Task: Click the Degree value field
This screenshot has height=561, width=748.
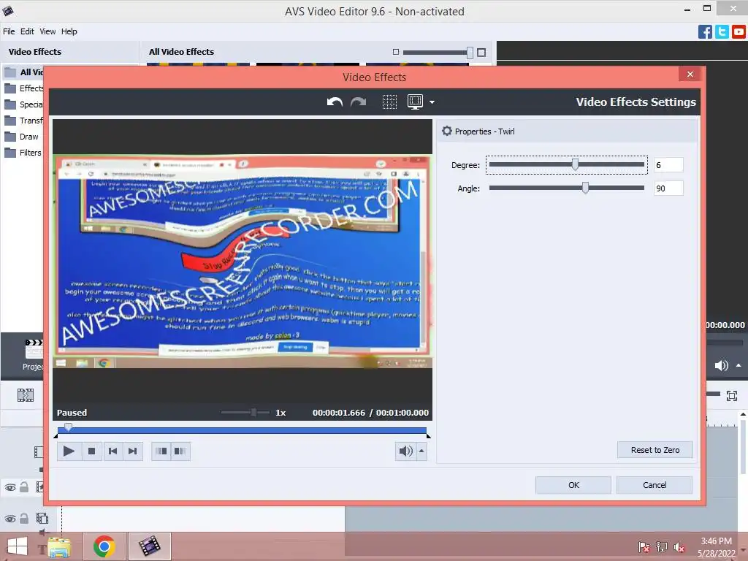Action: (669, 164)
